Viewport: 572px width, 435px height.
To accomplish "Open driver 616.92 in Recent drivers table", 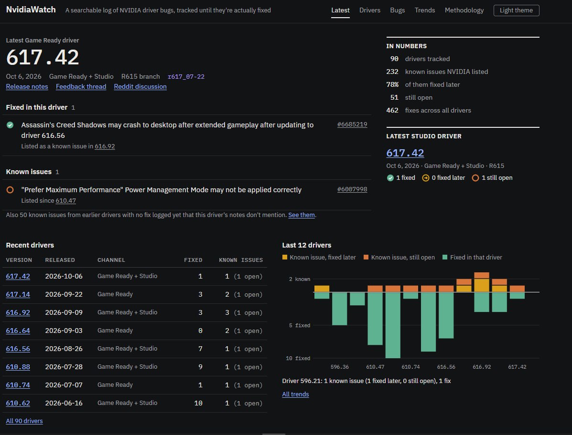I will pyautogui.click(x=18, y=313).
